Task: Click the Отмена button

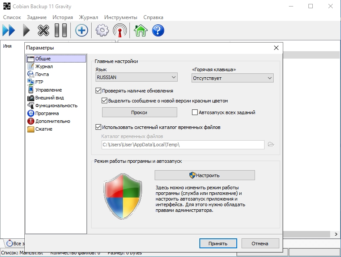Action: click(x=260, y=244)
